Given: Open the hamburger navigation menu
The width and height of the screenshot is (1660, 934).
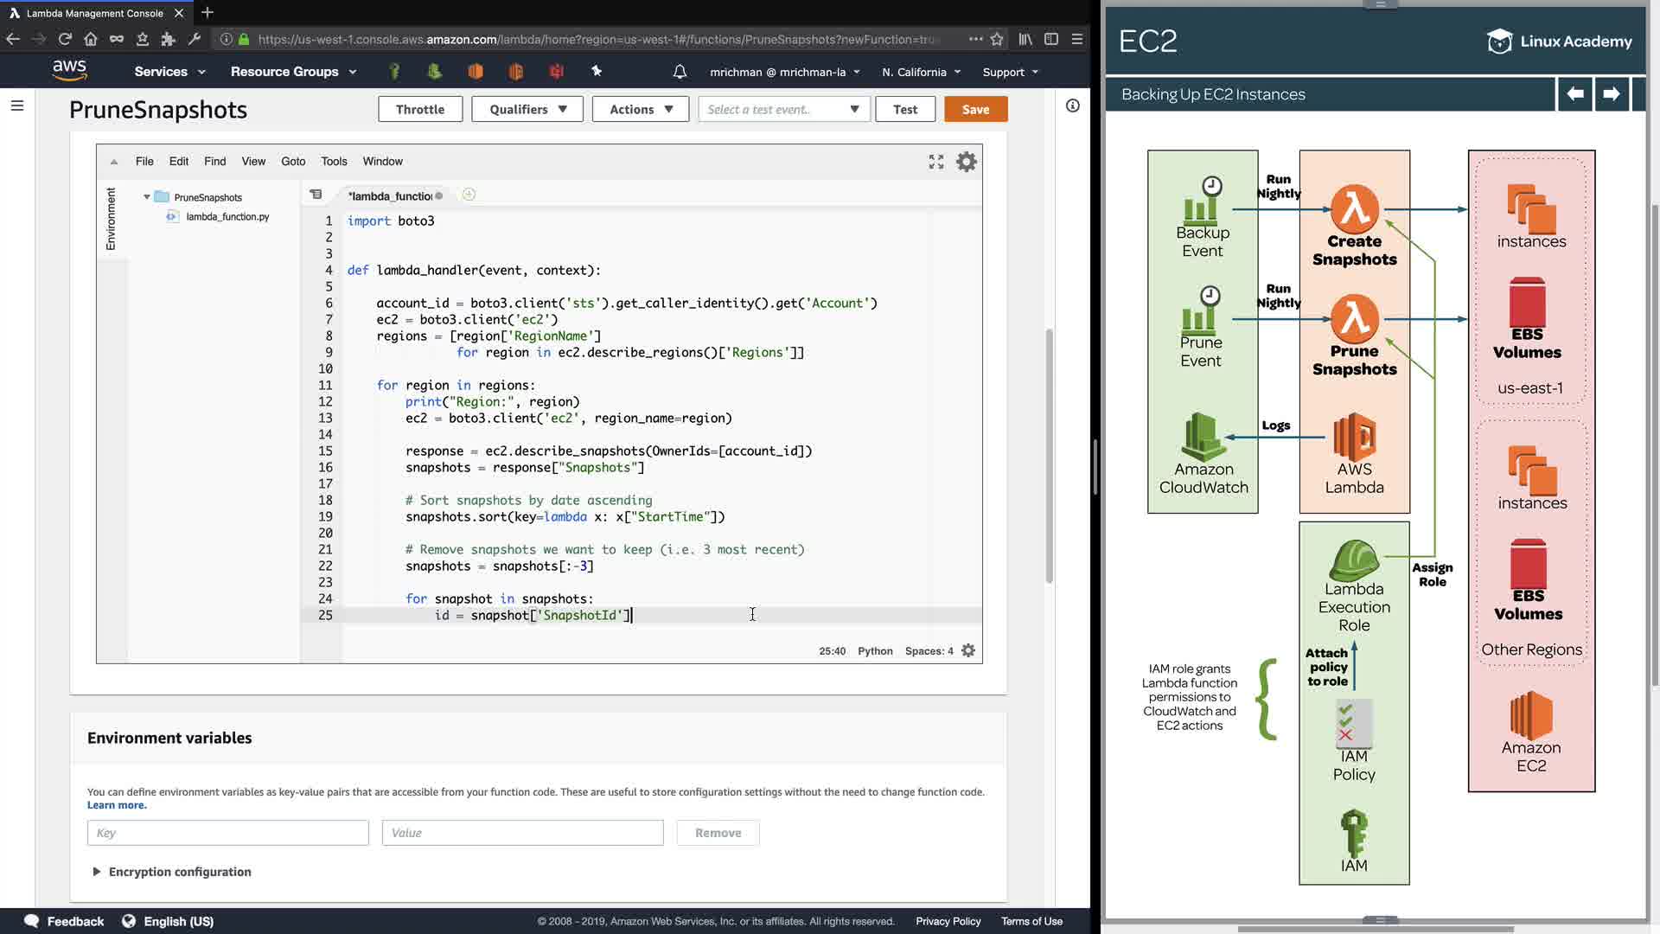Looking at the screenshot, I should pyautogui.click(x=17, y=106).
